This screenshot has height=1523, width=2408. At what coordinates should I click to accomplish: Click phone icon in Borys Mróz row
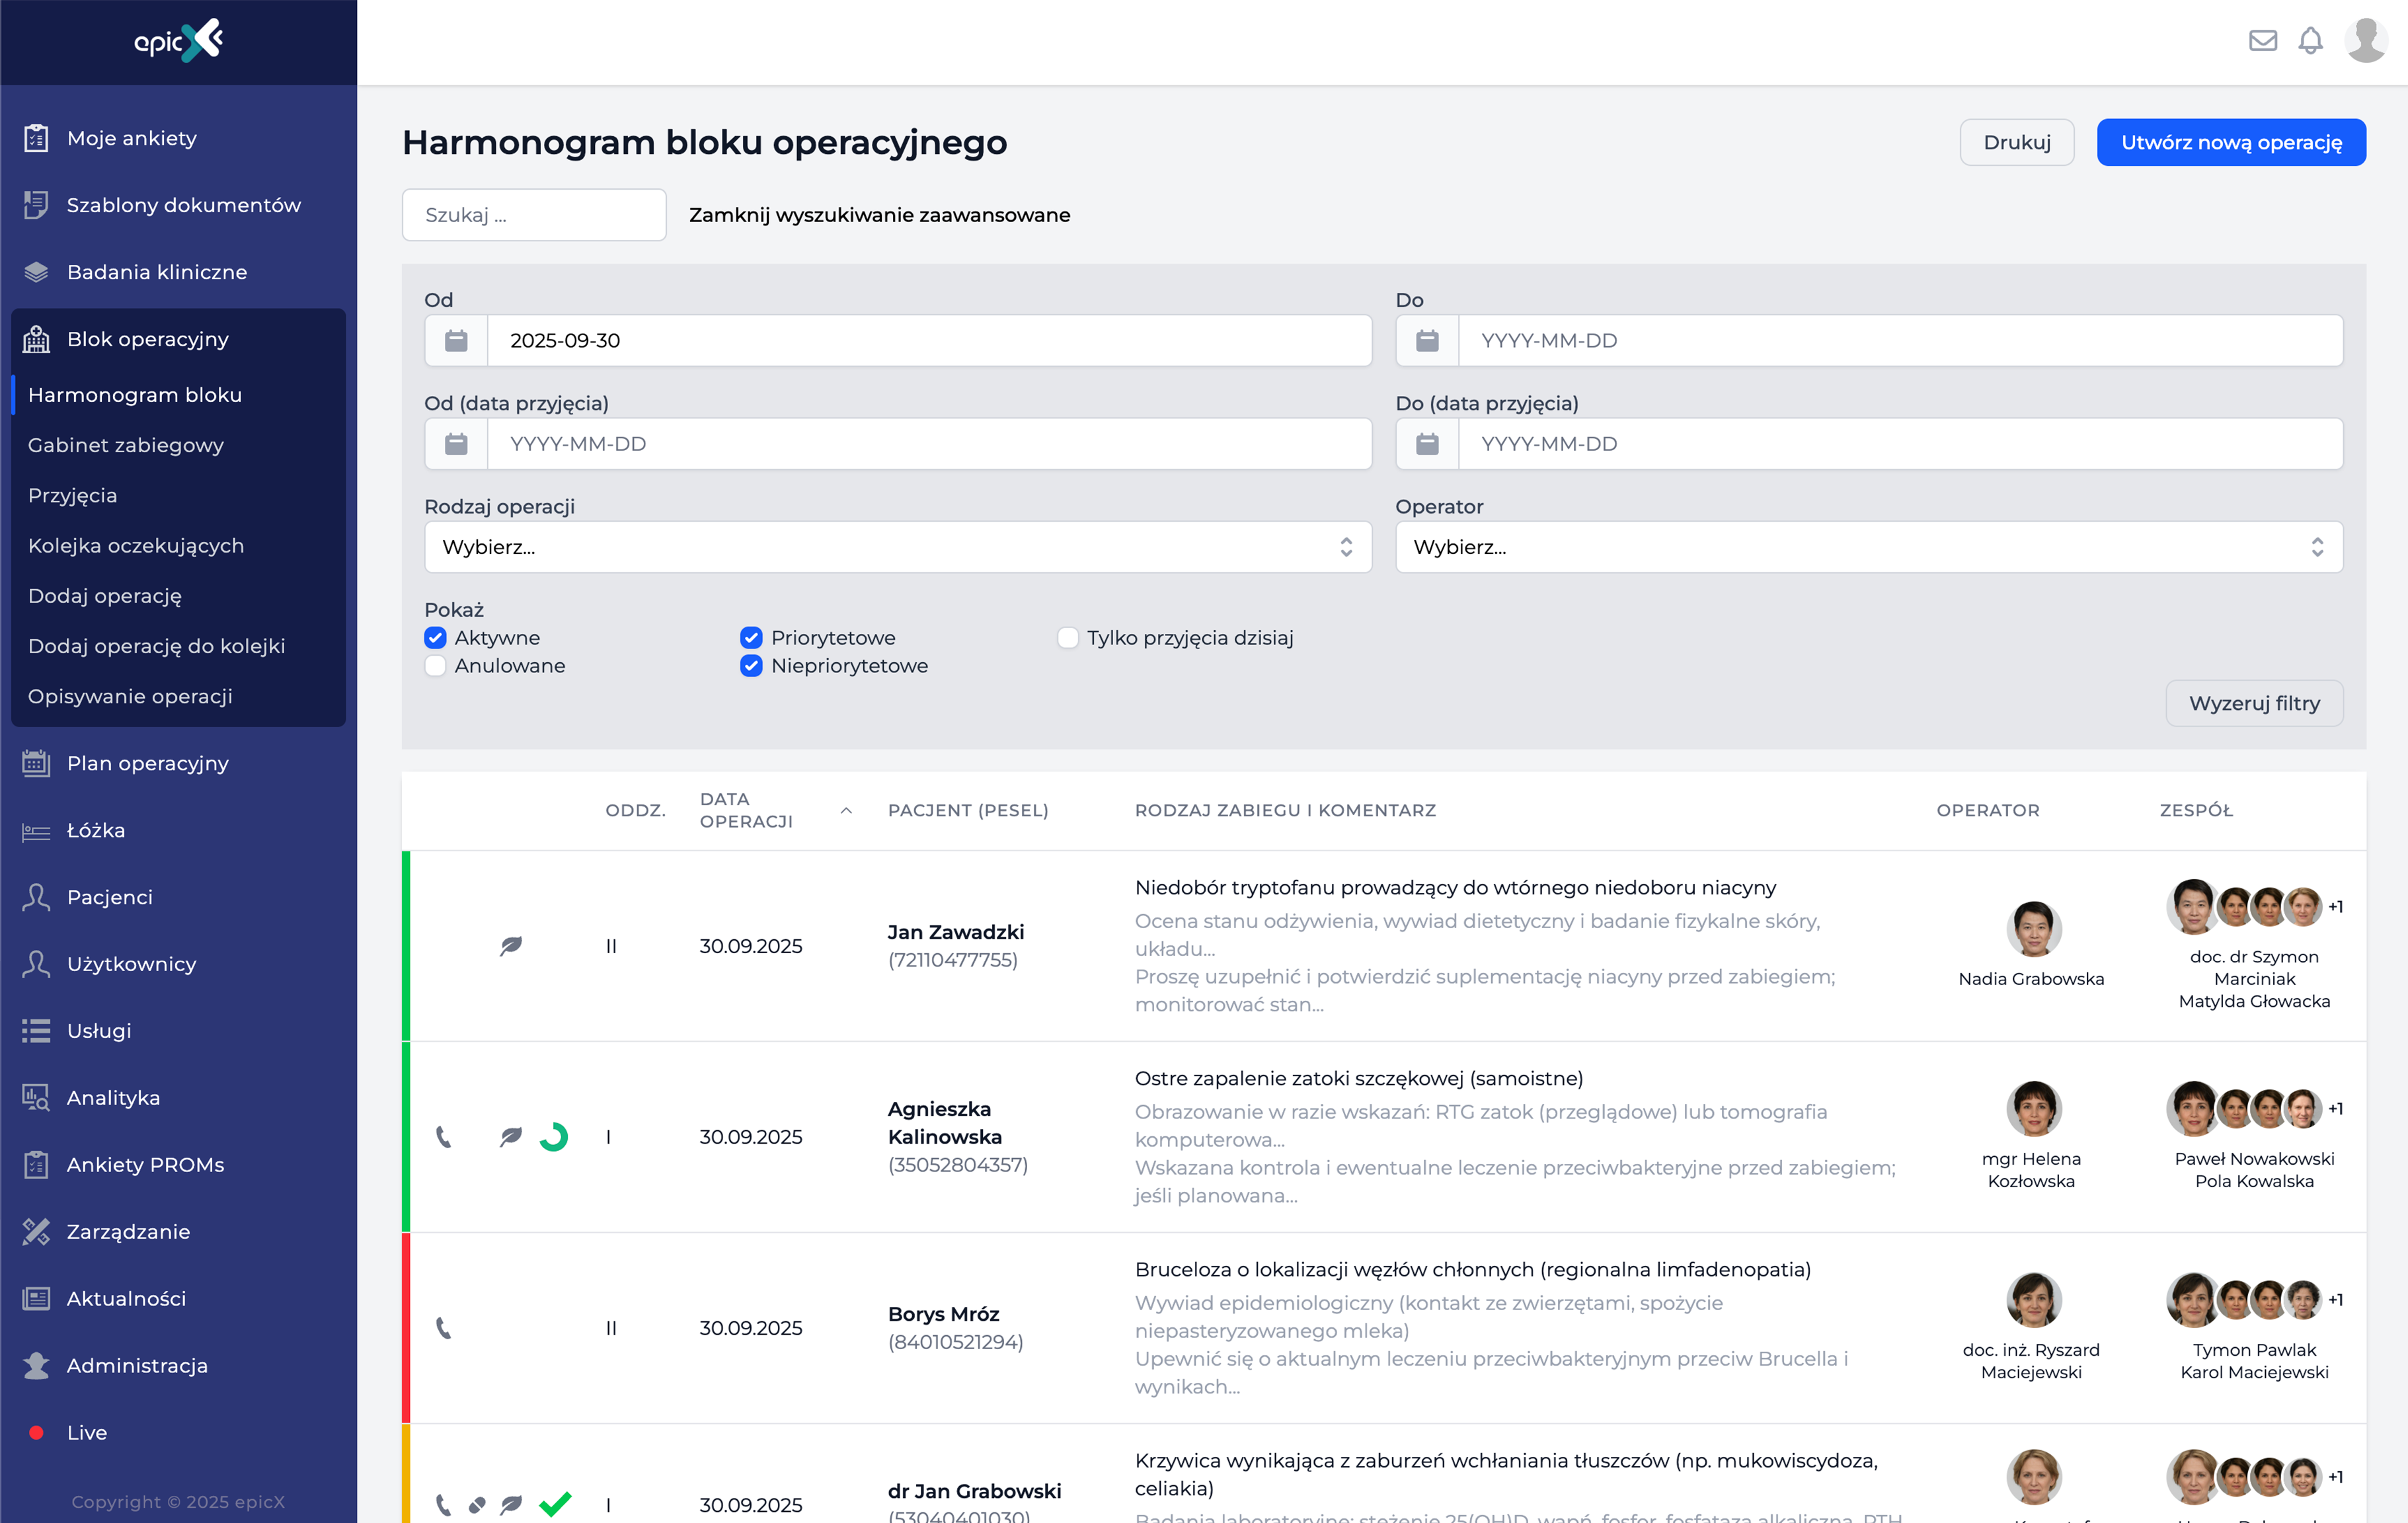(x=444, y=1328)
